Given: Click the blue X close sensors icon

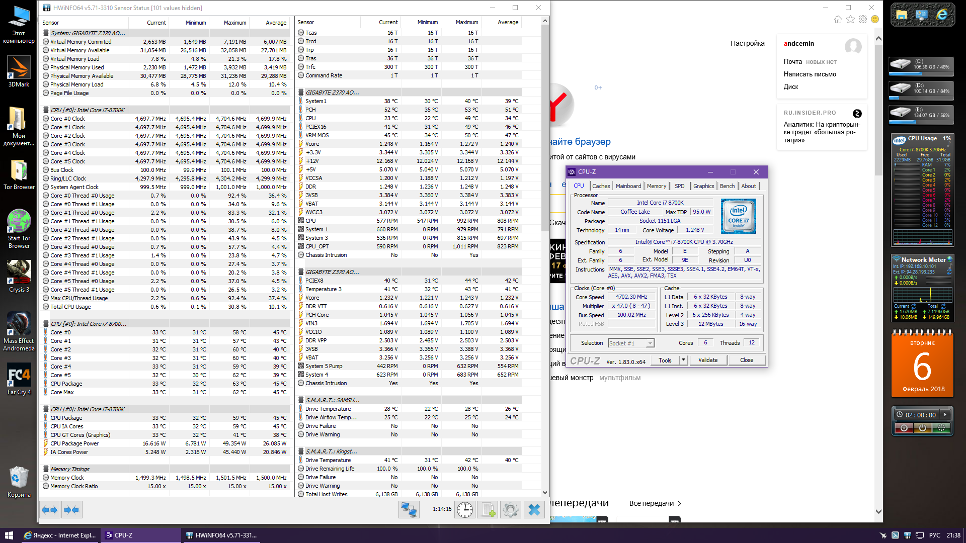Looking at the screenshot, I should (534, 510).
